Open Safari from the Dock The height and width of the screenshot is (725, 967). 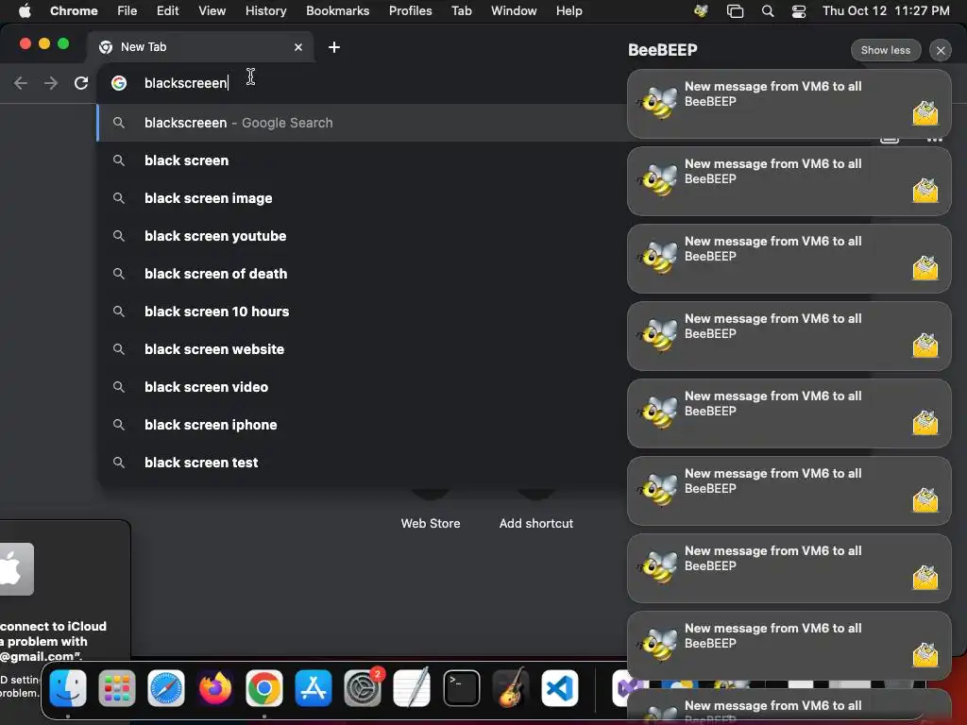[x=166, y=688]
